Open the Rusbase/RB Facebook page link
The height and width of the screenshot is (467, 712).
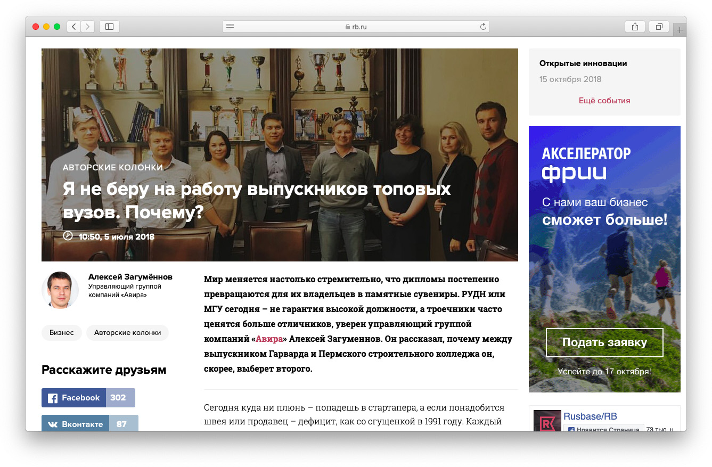pos(590,416)
